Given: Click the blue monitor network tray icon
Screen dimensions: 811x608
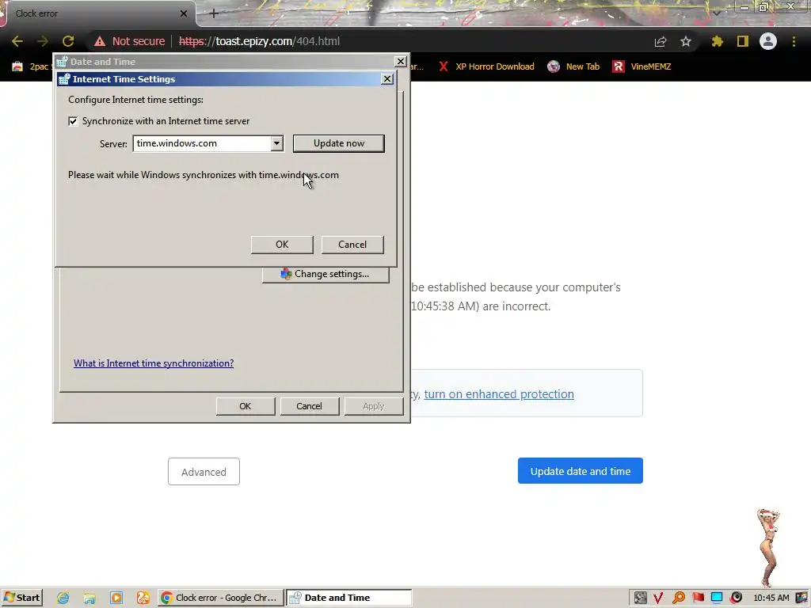Looking at the screenshot, I should click(717, 598).
